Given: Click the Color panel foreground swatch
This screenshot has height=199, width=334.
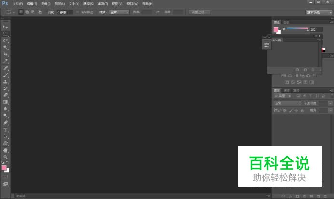Looking at the screenshot, I should (276, 30).
